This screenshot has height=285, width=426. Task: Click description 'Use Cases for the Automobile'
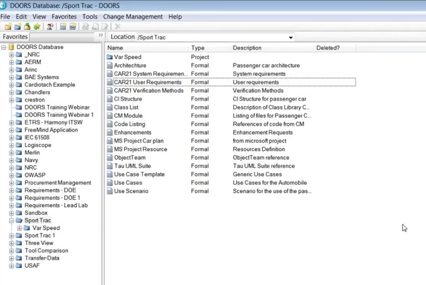tap(270, 183)
